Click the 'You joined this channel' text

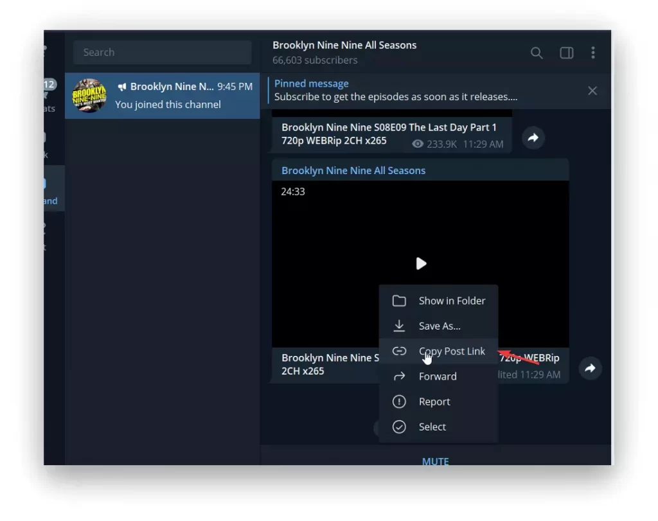[168, 105]
